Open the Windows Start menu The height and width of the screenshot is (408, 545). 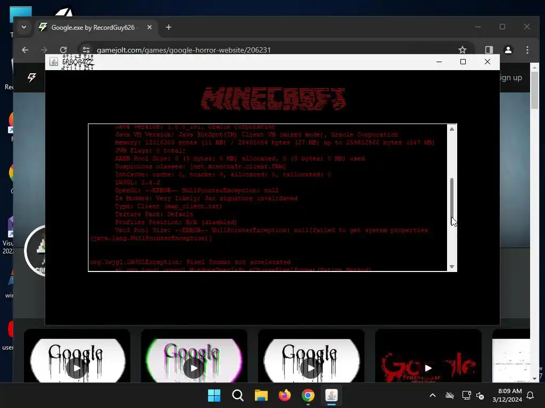[x=214, y=395]
